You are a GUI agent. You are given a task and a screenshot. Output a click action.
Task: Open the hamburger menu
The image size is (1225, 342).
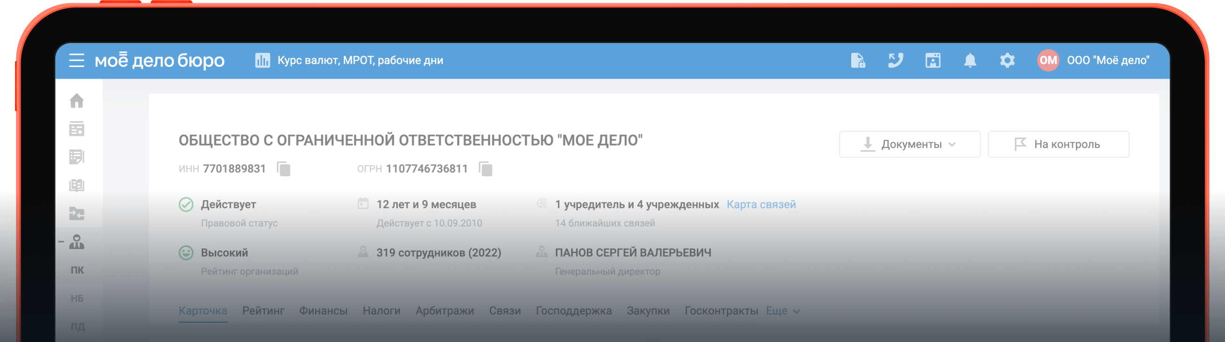(76, 60)
